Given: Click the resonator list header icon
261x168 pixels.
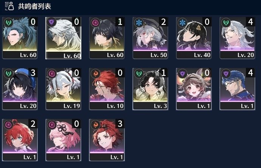Looking at the screenshot, I should (9, 6).
